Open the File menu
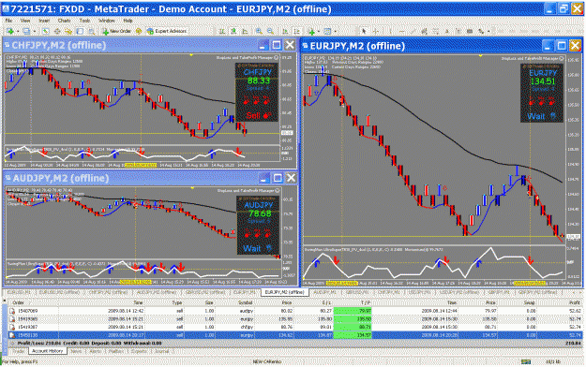Image resolution: width=586 pixels, height=367 pixels. point(8,21)
